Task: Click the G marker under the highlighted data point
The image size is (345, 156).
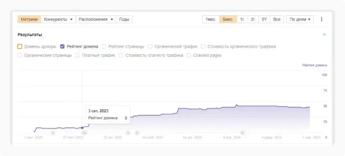Action: (x=85, y=133)
